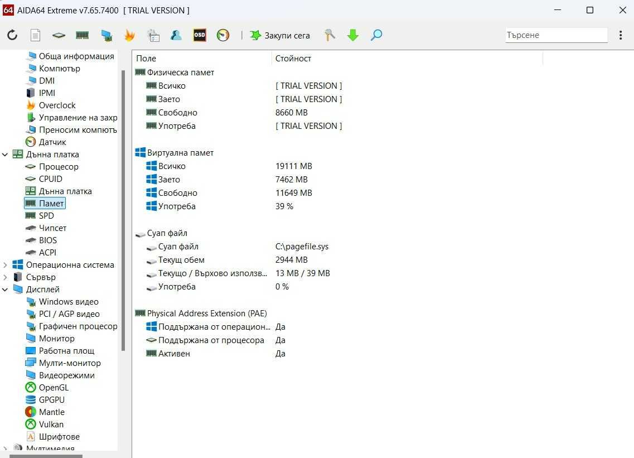
Task: Select Windows видео tree item
Action: 62,302
